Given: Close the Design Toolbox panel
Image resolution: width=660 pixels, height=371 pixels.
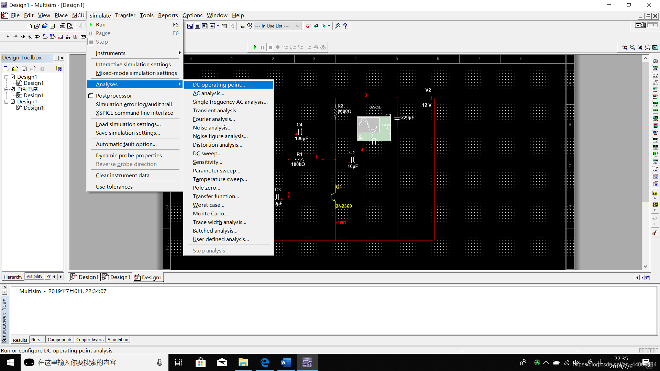Looking at the screenshot, I should pyautogui.click(x=62, y=58).
